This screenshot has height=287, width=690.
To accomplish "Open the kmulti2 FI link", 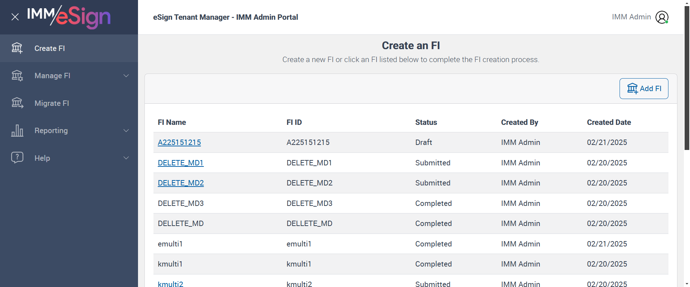I will click(170, 284).
